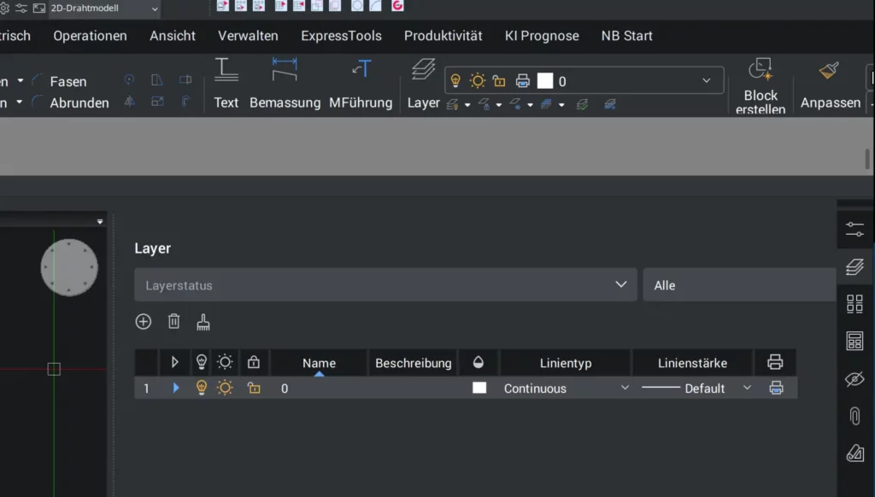Screen dimensions: 875x497
Task: Open the Alle layer filter dropdown
Action: click(740, 285)
